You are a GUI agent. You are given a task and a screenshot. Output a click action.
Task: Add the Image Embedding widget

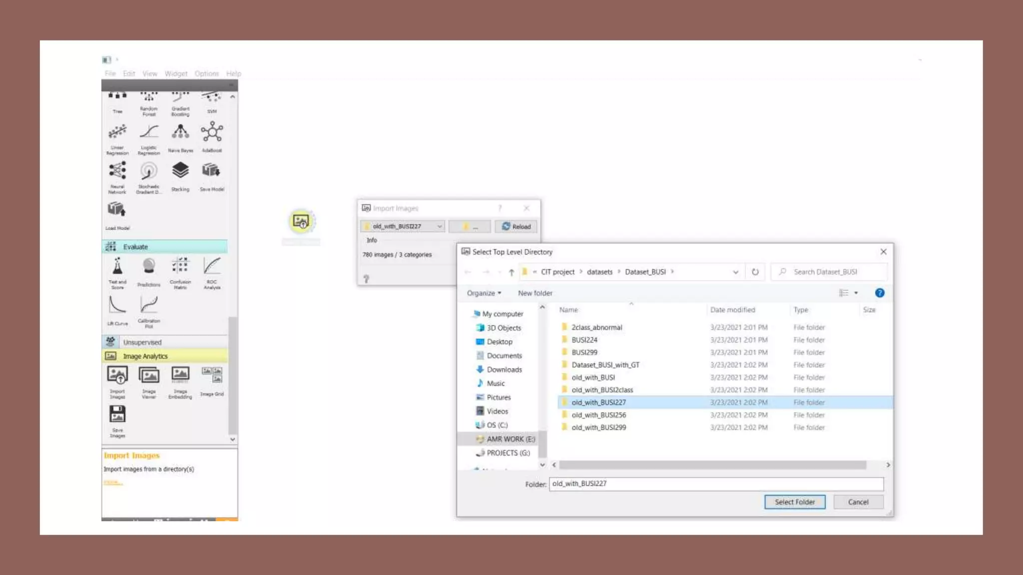[x=180, y=382]
